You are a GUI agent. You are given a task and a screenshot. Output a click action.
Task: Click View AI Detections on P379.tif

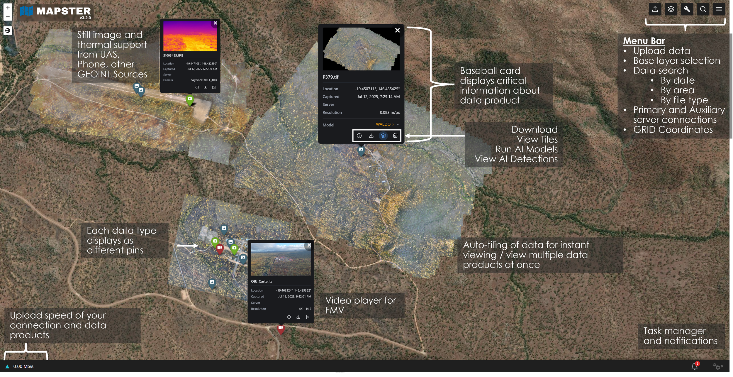(395, 136)
